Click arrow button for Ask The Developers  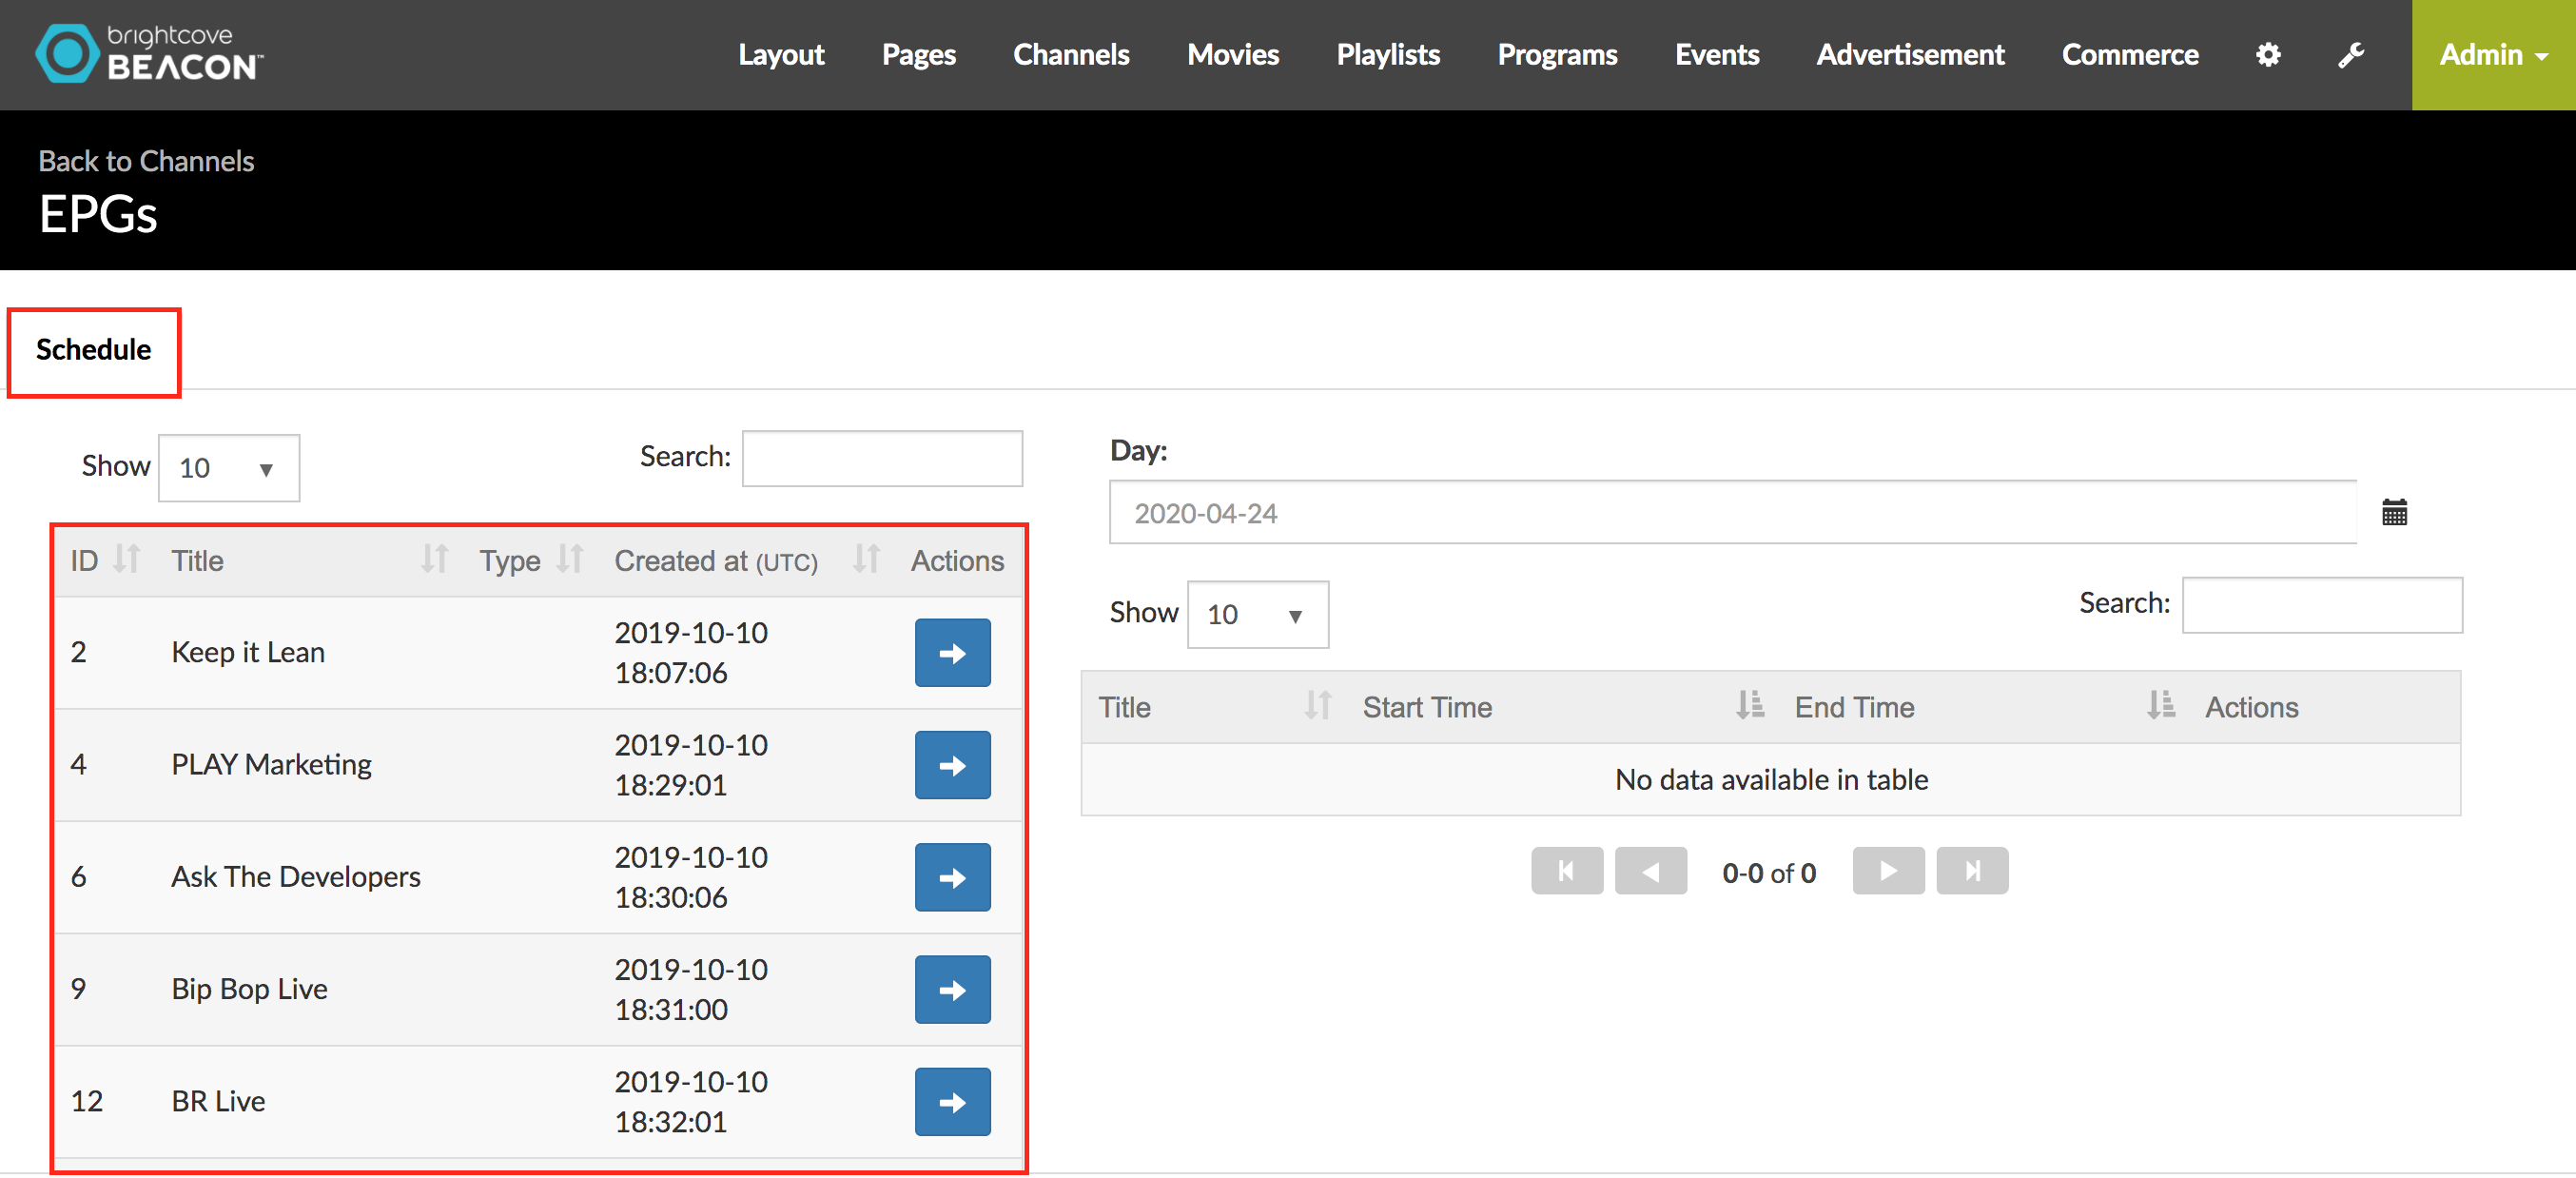pos(952,877)
